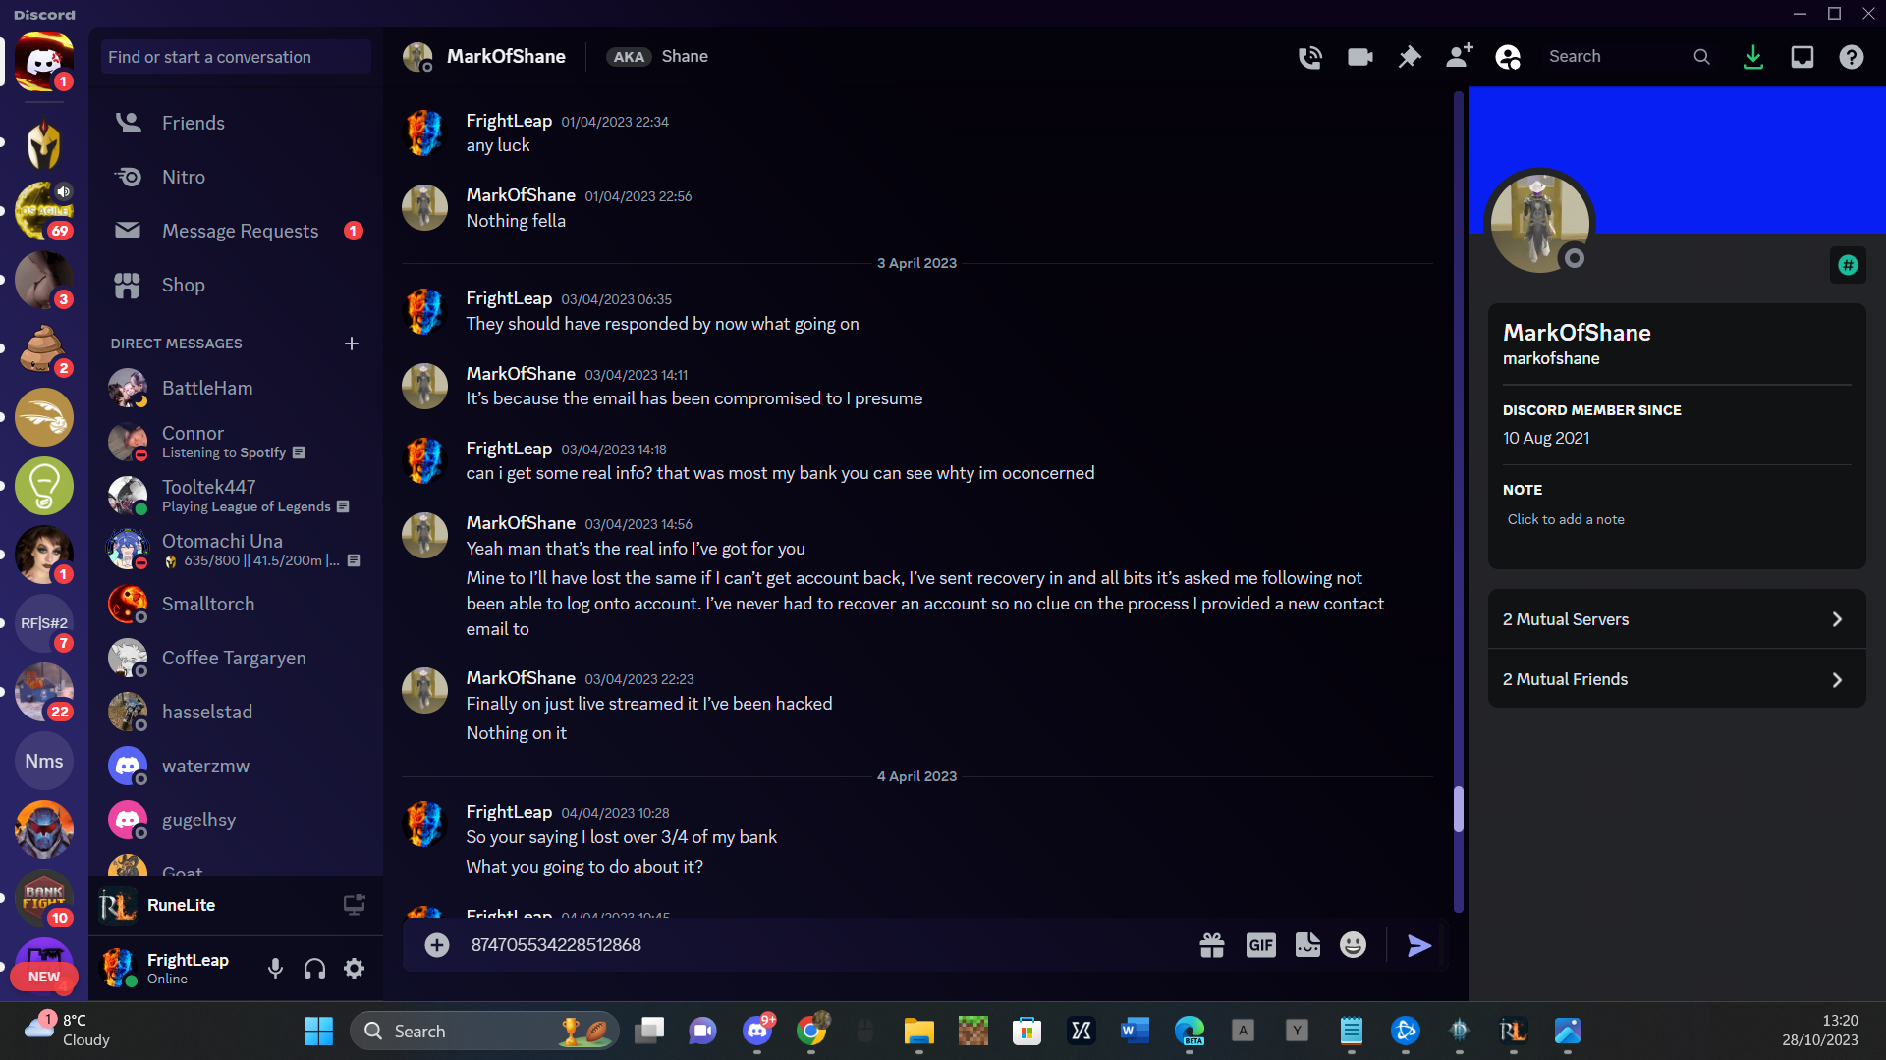This screenshot has height=1060, width=1886.
Task: Open DM with Connor
Action: pos(236,442)
